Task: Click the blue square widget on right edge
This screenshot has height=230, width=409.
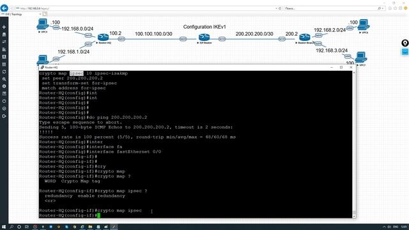Action: coord(405,52)
